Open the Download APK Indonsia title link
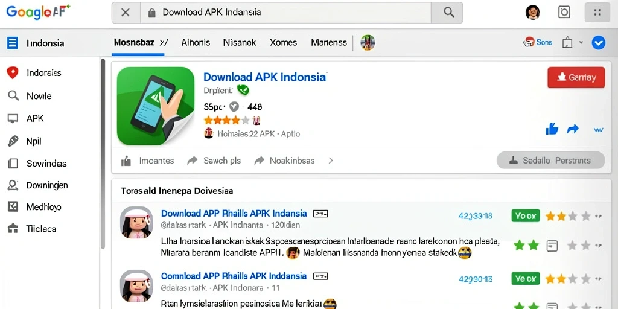The image size is (618, 309). coord(265,77)
